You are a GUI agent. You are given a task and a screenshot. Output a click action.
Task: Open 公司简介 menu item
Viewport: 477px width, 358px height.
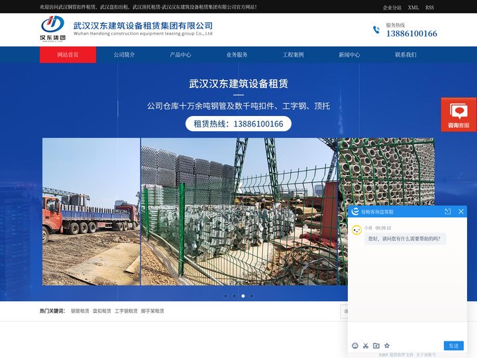[x=124, y=55]
